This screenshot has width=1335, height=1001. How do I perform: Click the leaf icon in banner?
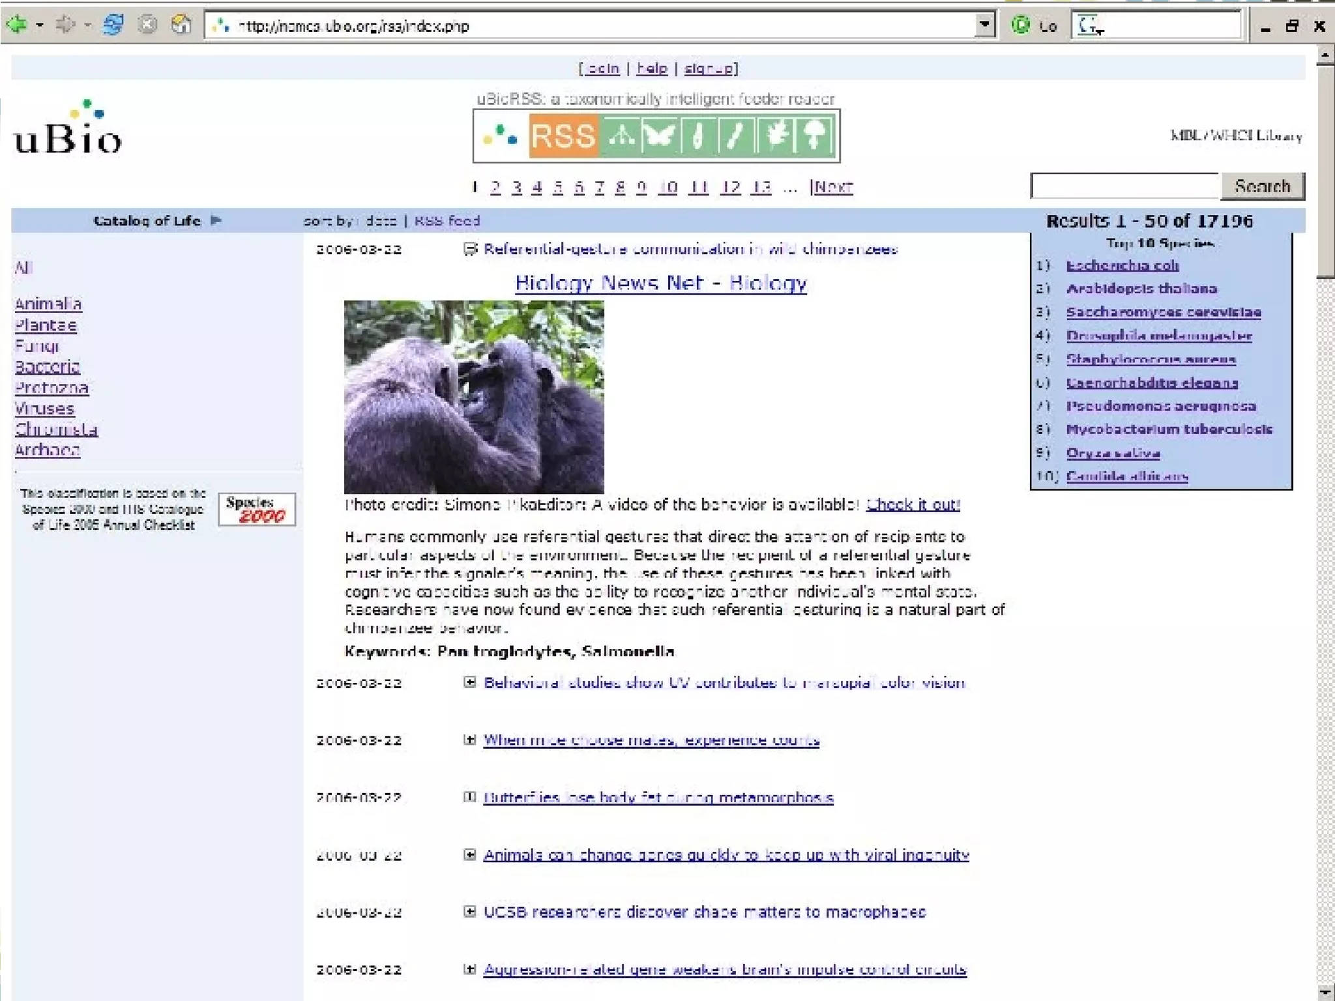[776, 136]
